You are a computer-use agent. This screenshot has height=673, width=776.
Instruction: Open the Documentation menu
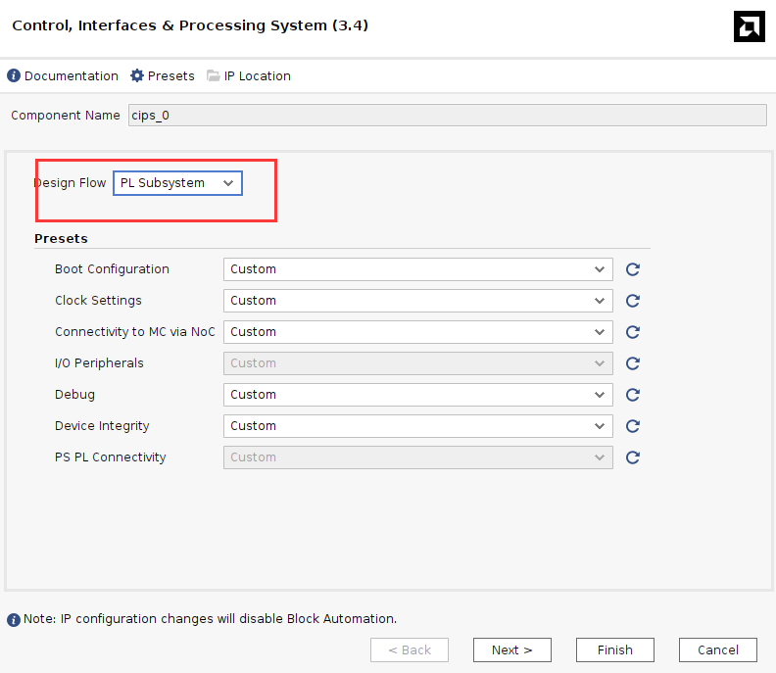coord(63,76)
